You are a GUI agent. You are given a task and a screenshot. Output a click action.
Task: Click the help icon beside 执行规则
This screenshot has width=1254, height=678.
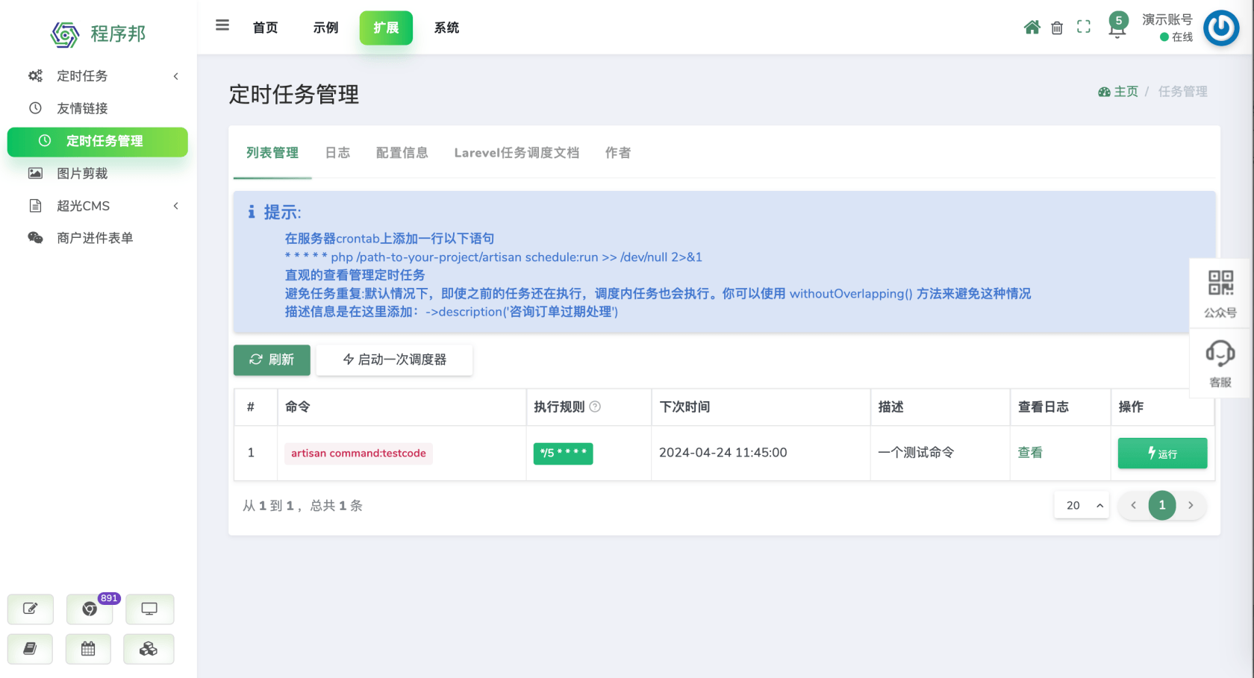point(595,407)
